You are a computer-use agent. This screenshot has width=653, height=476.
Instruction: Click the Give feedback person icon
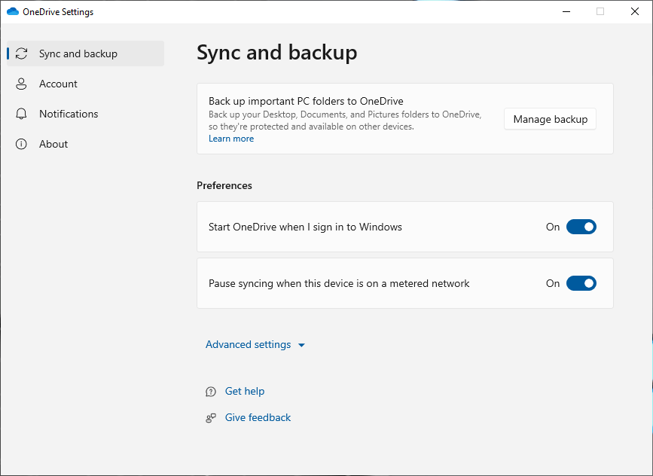coord(211,418)
